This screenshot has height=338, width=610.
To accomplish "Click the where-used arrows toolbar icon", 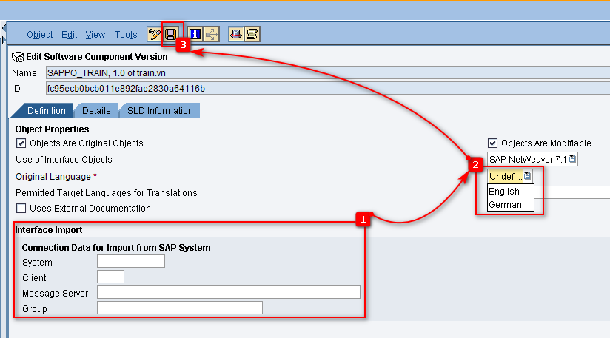I will coord(212,34).
